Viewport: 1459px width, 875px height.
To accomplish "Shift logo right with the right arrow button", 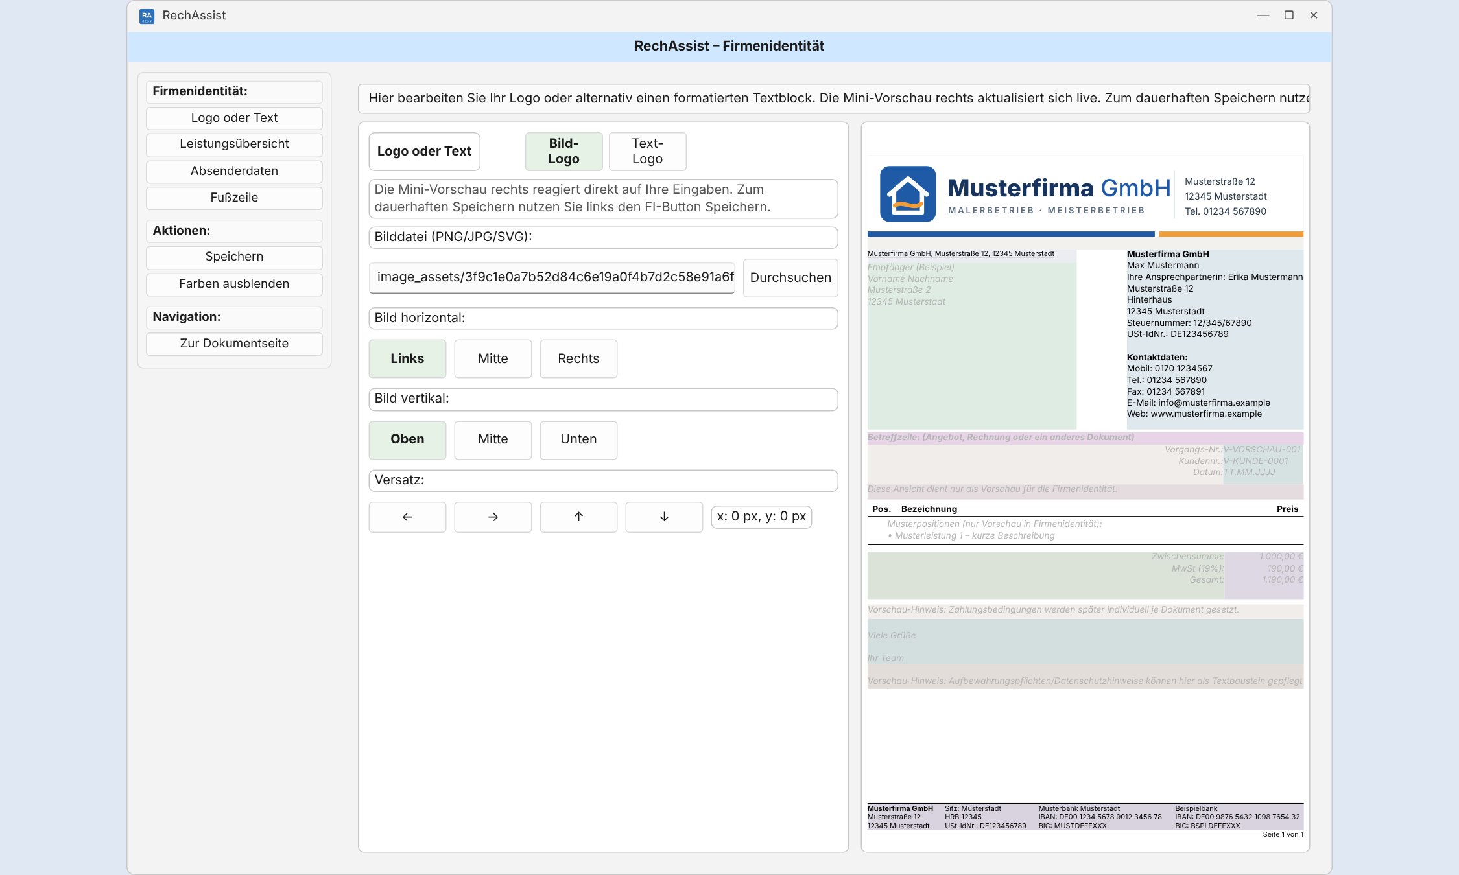I will 493,517.
